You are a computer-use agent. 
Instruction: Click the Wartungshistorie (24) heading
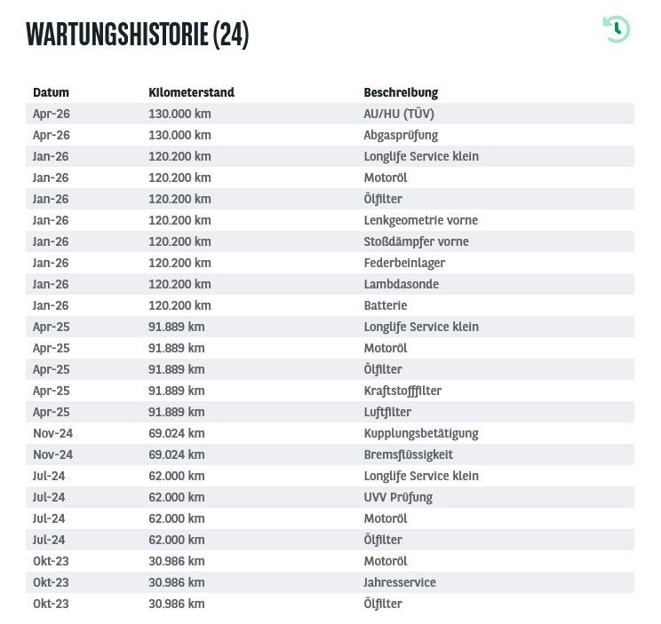tap(138, 34)
